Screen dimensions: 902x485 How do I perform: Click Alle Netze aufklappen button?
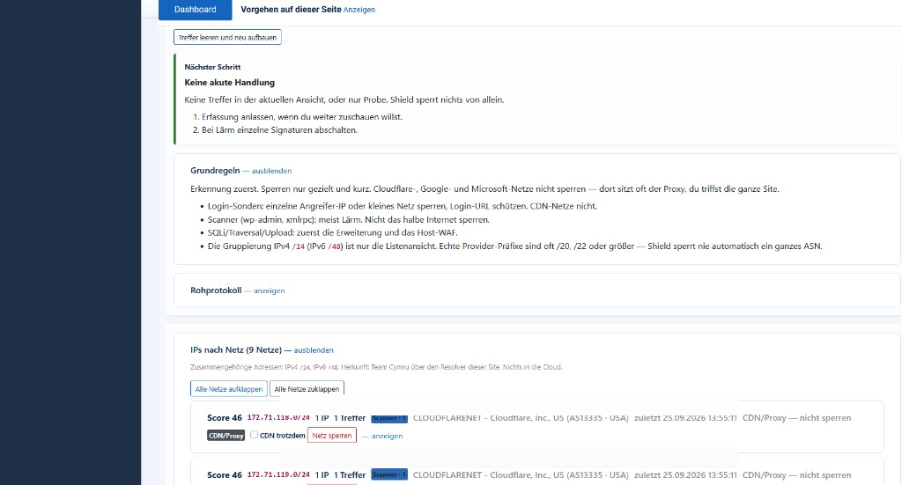click(x=229, y=389)
